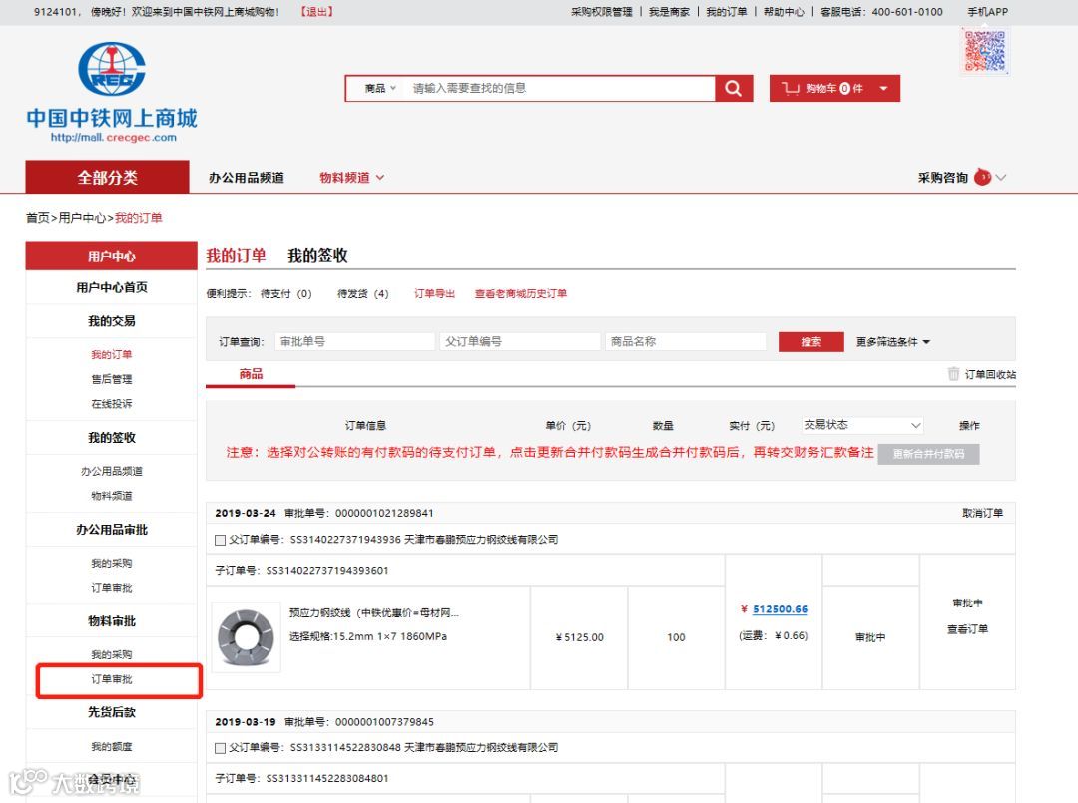Screen dimensions: 1078x803
Task: Open 我的采购 under 物料审批
Action: pyautogui.click(x=112, y=654)
